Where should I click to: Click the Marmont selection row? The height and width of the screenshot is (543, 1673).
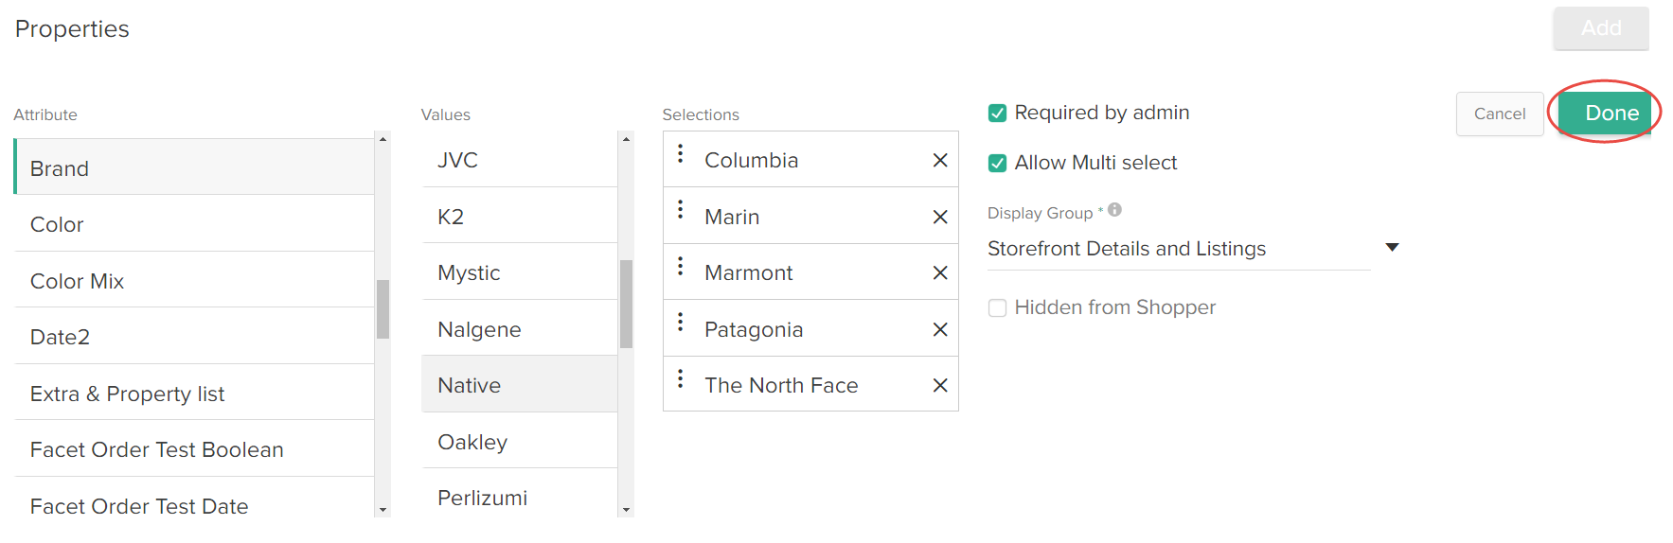pyautogui.click(x=810, y=272)
